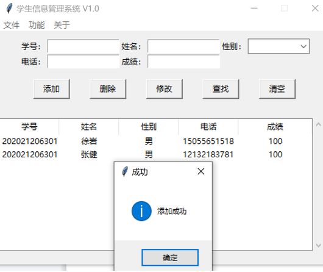Screen dimensions: 323x272
Task: Focus the 学号 input field
Action: pos(83,46)
